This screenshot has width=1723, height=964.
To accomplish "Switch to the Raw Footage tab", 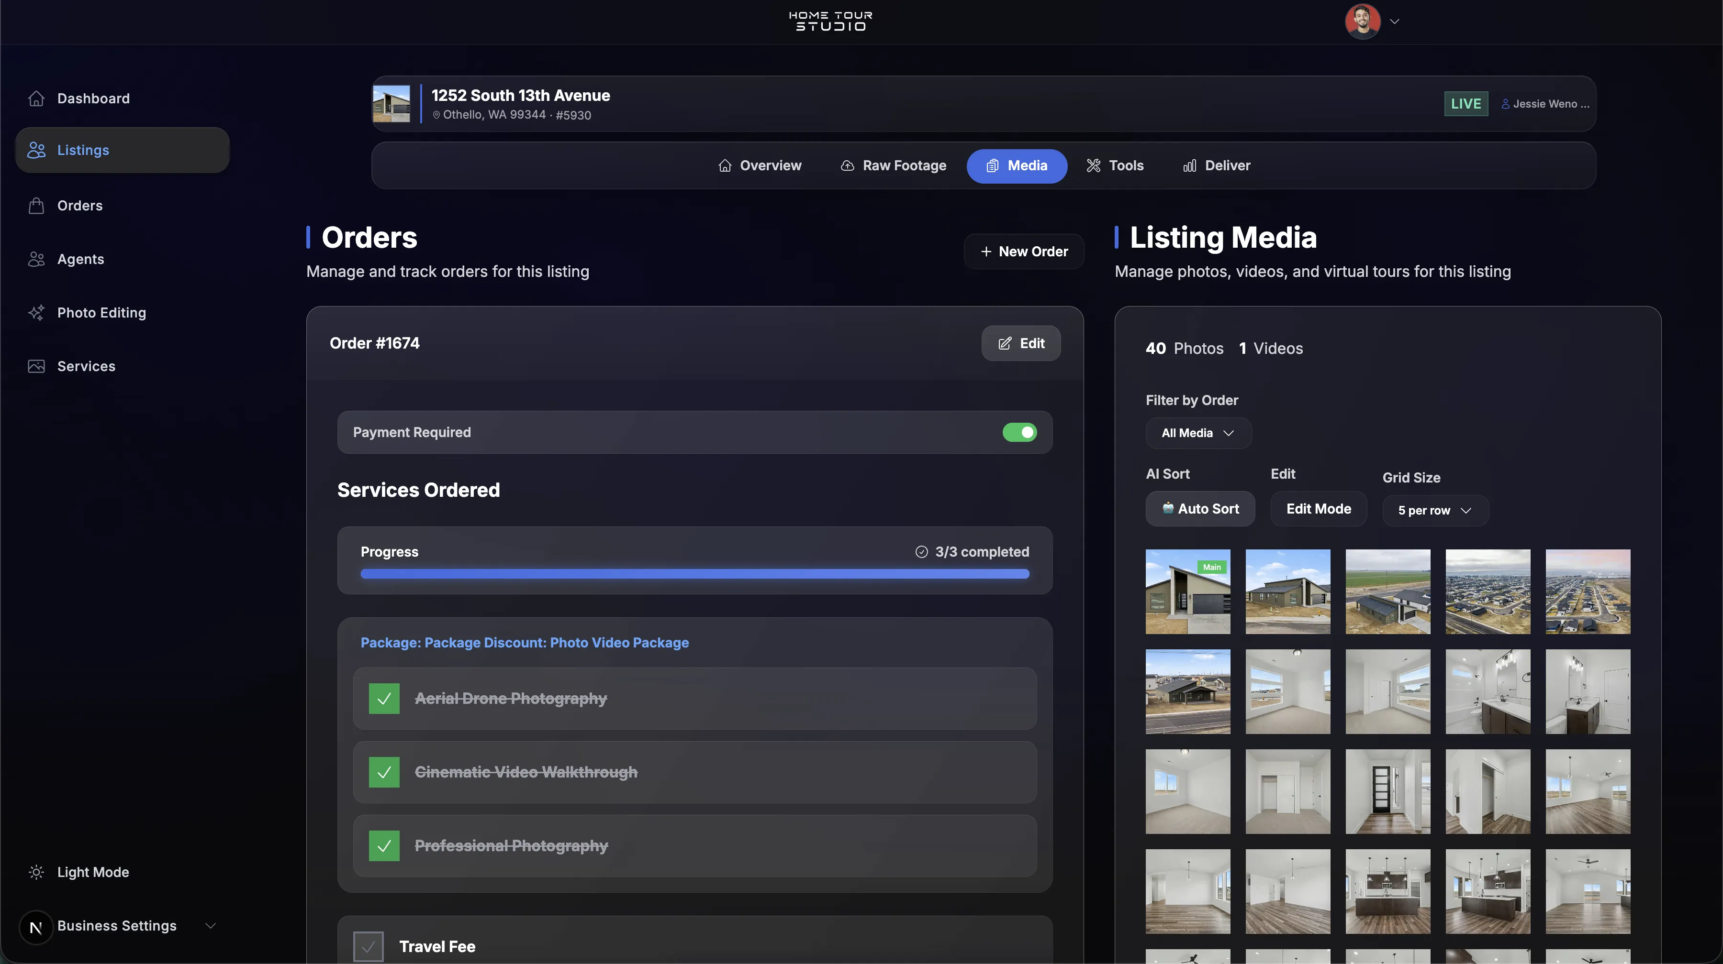I will (893, 165).
